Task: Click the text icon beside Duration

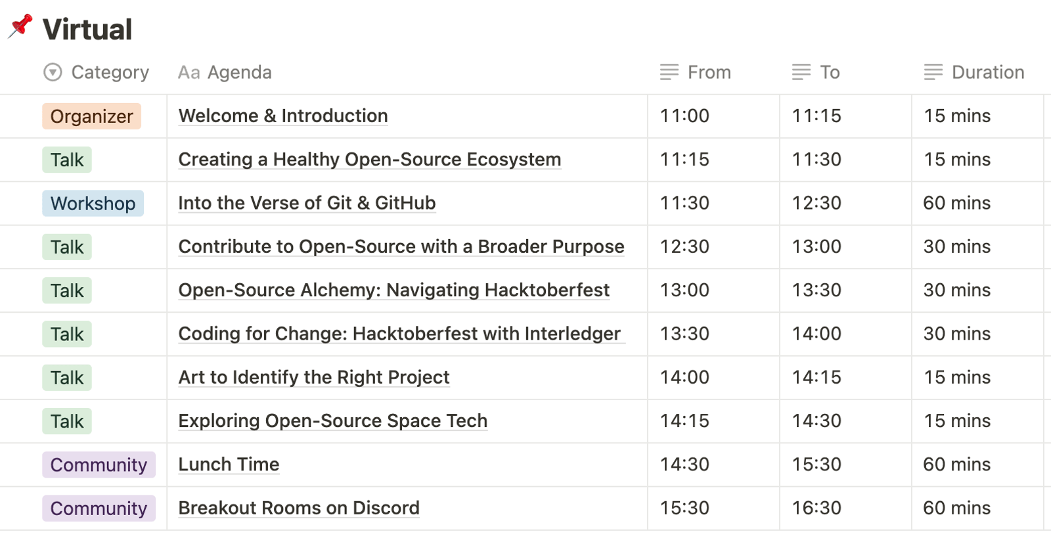Action: click(x=933, y=72)
